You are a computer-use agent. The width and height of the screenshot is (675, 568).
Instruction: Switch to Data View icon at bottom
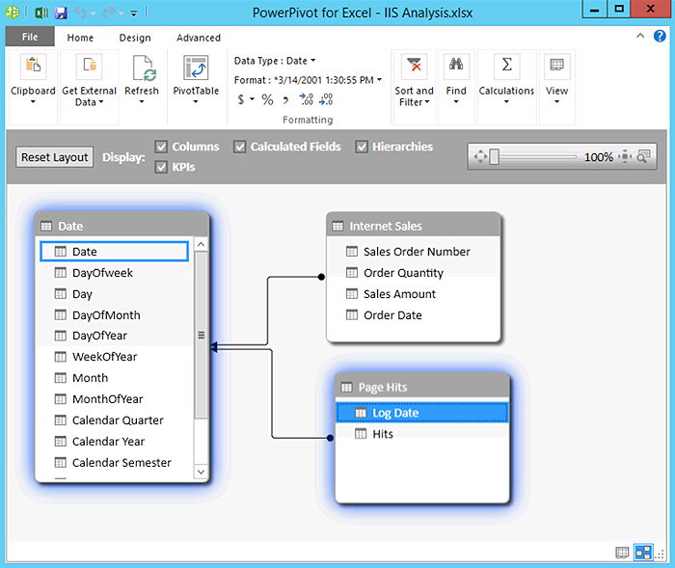click(x=622, y=553)
